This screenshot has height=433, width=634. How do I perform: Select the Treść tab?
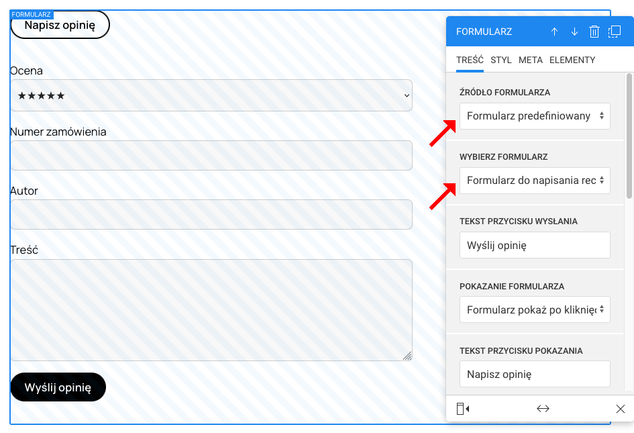click(470, 60)
